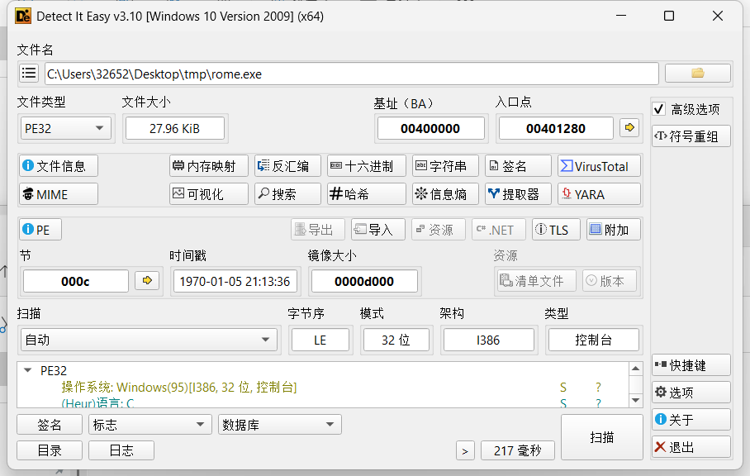The width and height of the screenshot is (750, 476).
Task: Open 快捷键 shortcuts settings
Action: point(691,365)
